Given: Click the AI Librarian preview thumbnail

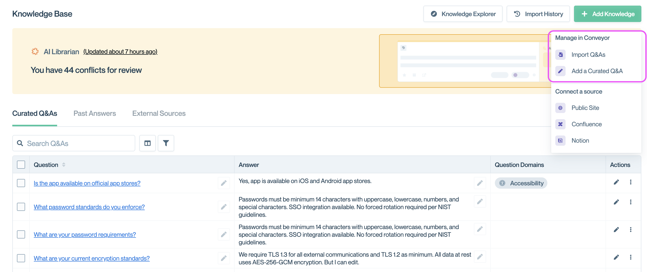Looking at the screenshot, I should pos(465,61).
